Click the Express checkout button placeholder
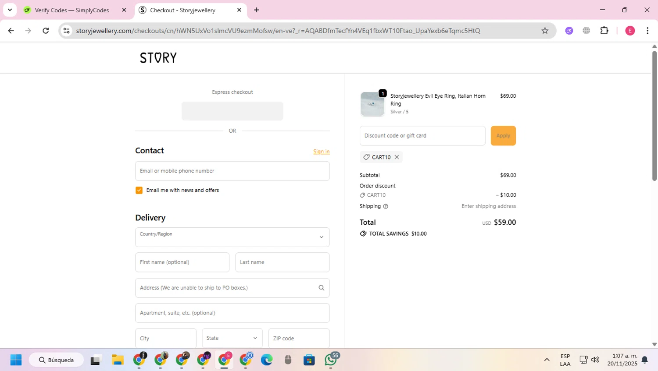This screenshot has height=371, width=658. click(232, 111)
